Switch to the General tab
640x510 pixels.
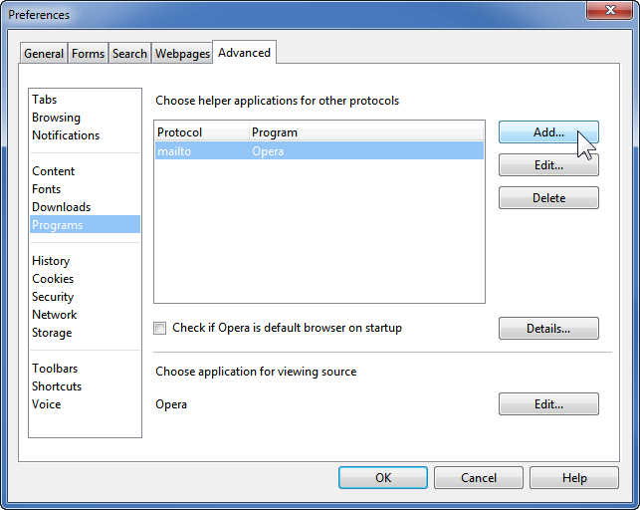44,54
